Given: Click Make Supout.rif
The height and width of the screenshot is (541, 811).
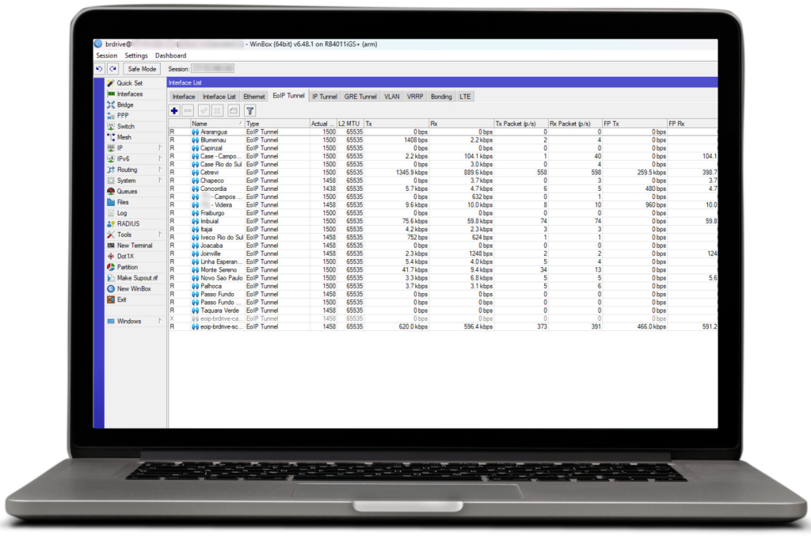Looking at the screenshot, I should tap(136, 278).
